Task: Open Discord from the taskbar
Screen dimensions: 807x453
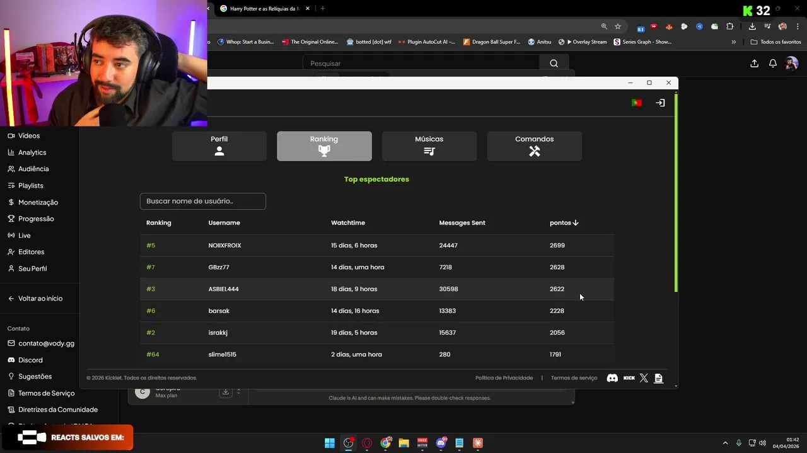Action: 441,443
